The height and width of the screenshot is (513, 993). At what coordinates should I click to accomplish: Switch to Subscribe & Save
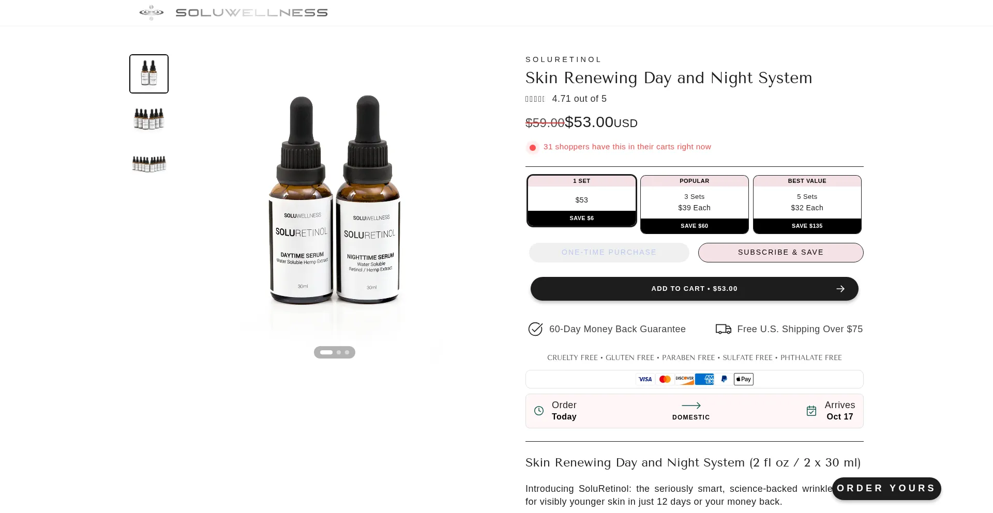780,253
